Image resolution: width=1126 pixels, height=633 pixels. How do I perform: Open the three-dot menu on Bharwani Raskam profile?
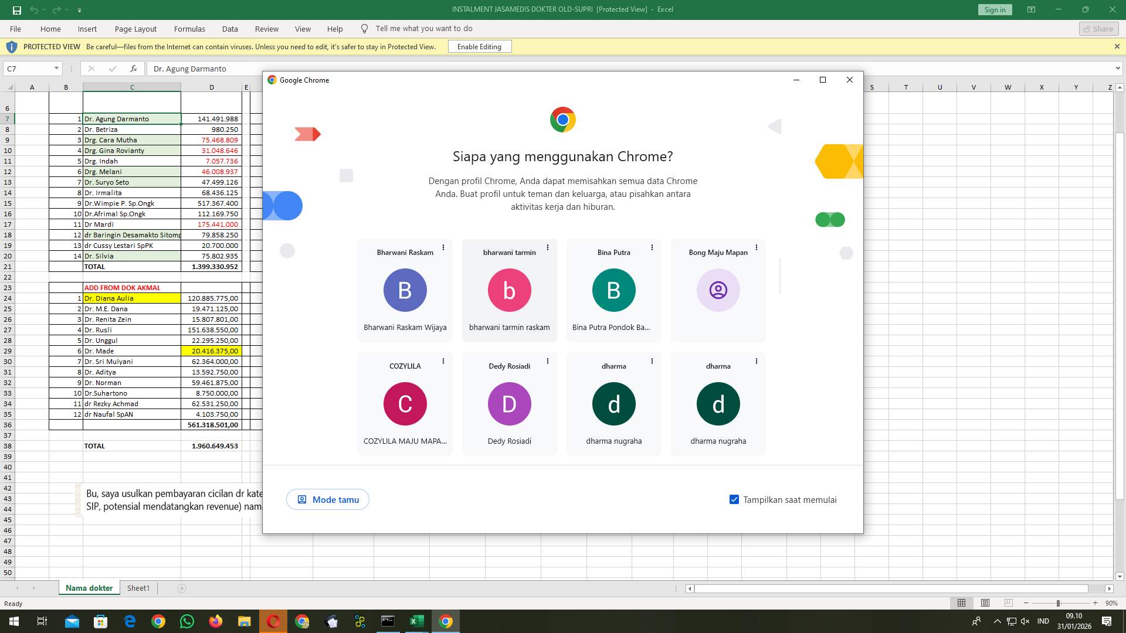(443, 247)
